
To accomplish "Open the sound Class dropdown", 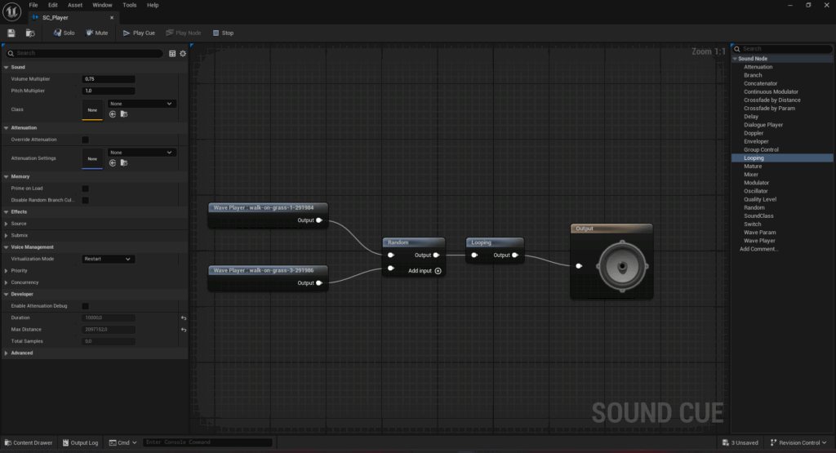I will [x=142, y=104].
